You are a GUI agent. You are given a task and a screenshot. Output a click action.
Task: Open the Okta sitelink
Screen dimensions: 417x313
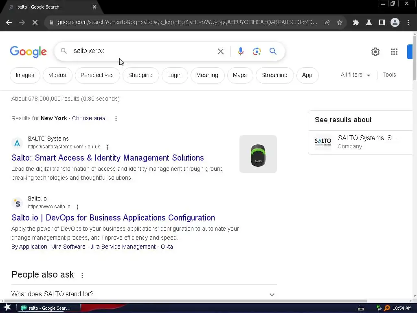167,247
